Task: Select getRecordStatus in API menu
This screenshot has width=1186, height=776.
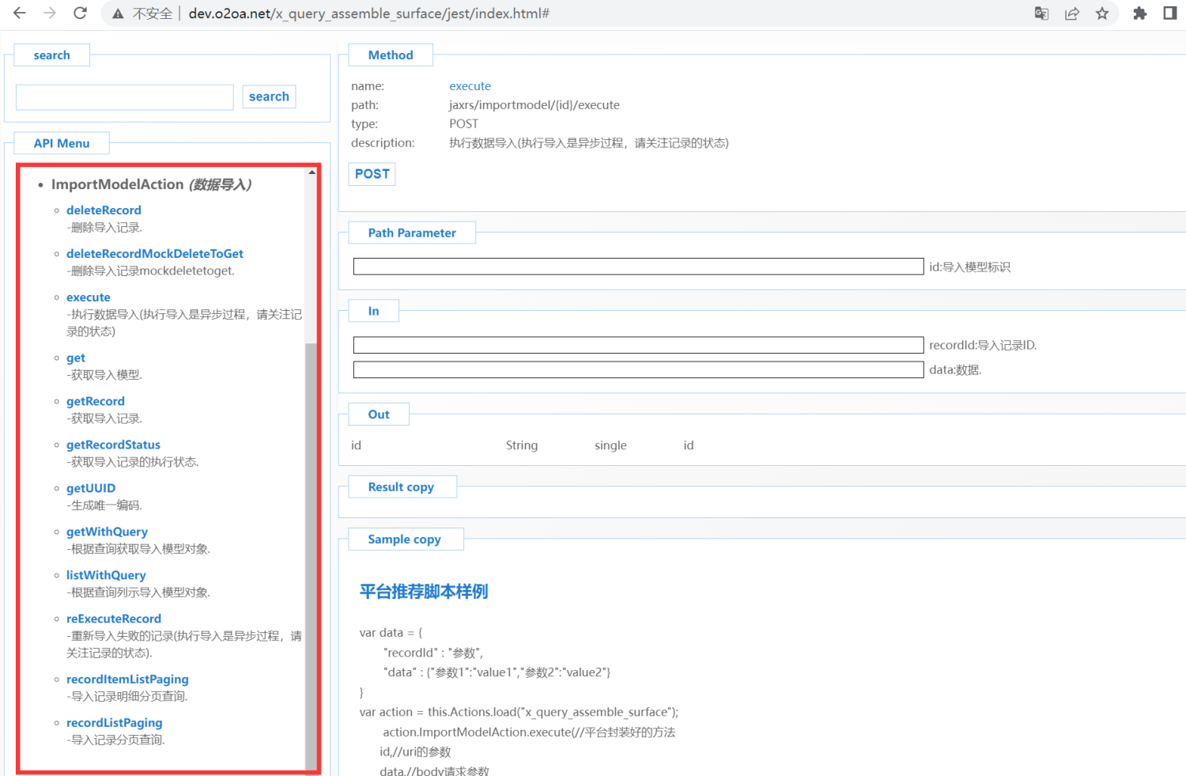Action: click(x=113, y=445)
